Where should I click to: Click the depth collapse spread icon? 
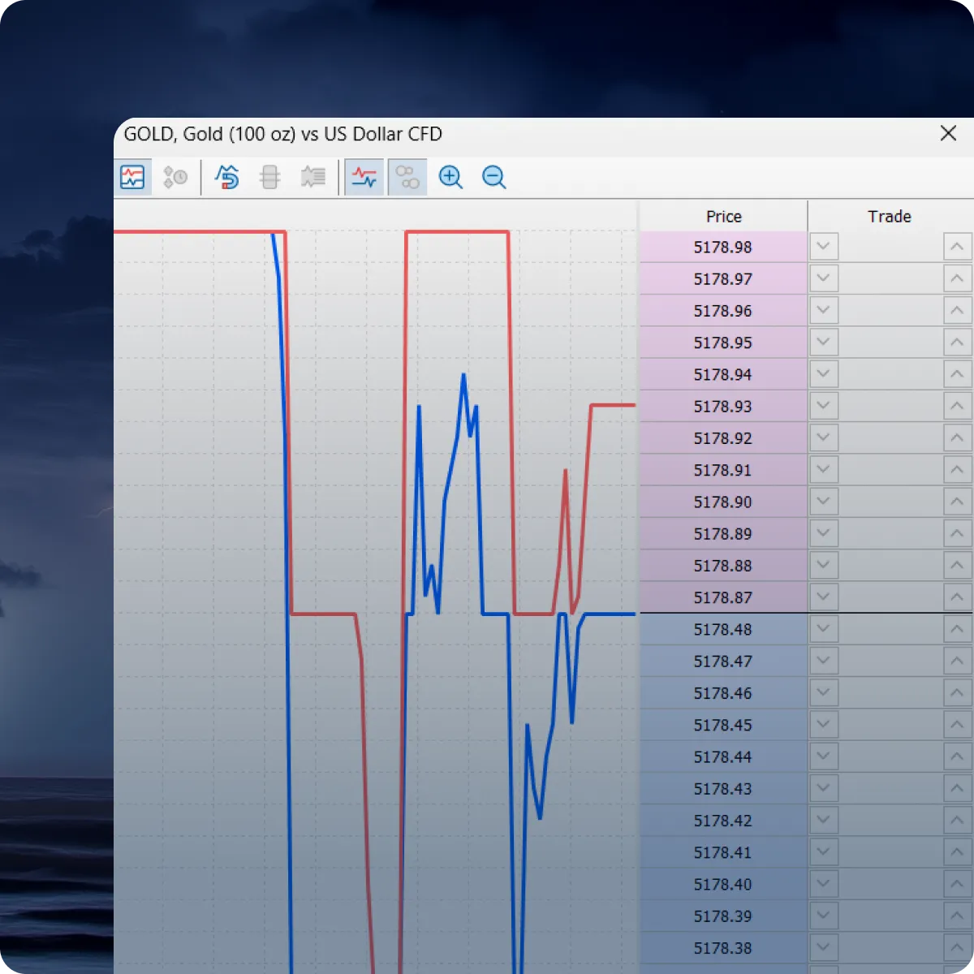(269, 177)
